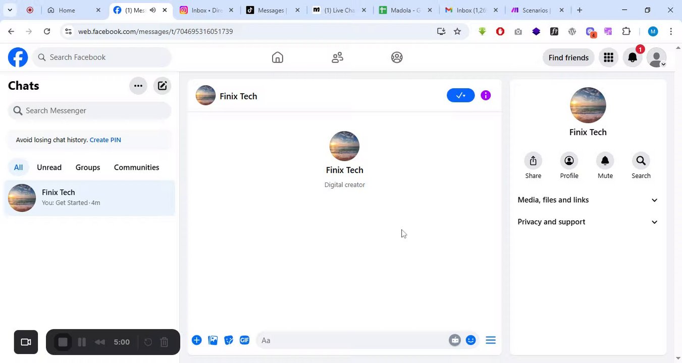Expand Privacy and support section
This screenshot has height=363, width=682.
[588, 222]
